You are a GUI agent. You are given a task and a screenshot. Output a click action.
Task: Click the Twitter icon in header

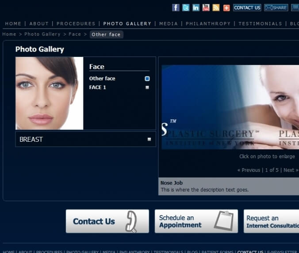point(186,8)
